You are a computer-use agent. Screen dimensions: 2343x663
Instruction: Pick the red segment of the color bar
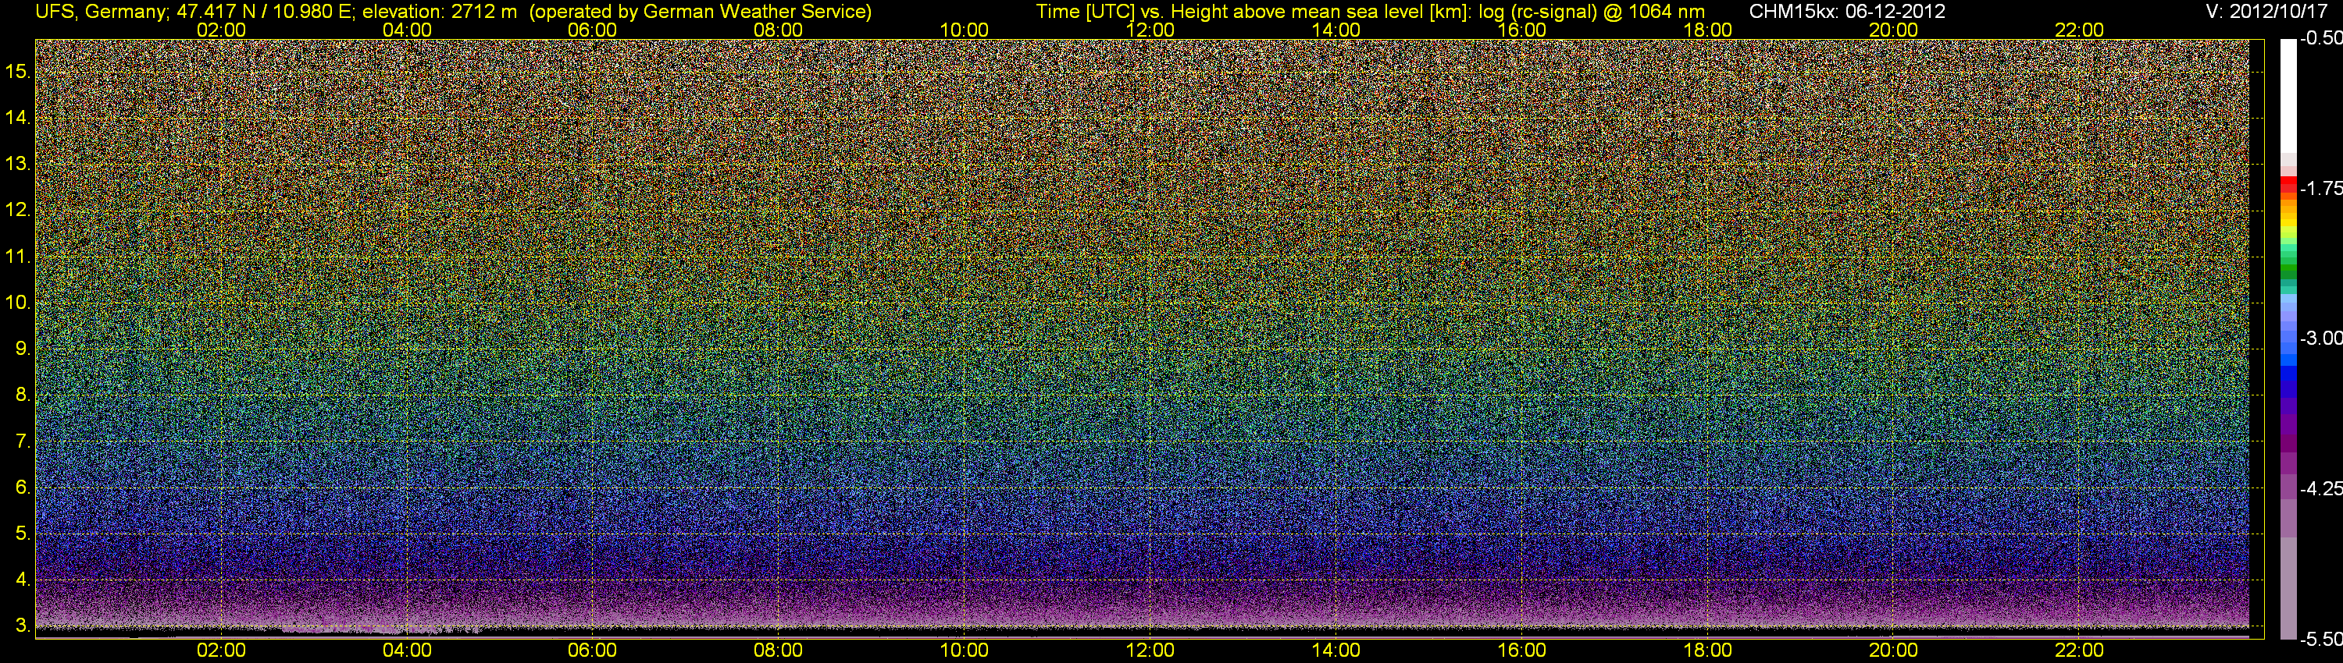(x=2288, y=184)
